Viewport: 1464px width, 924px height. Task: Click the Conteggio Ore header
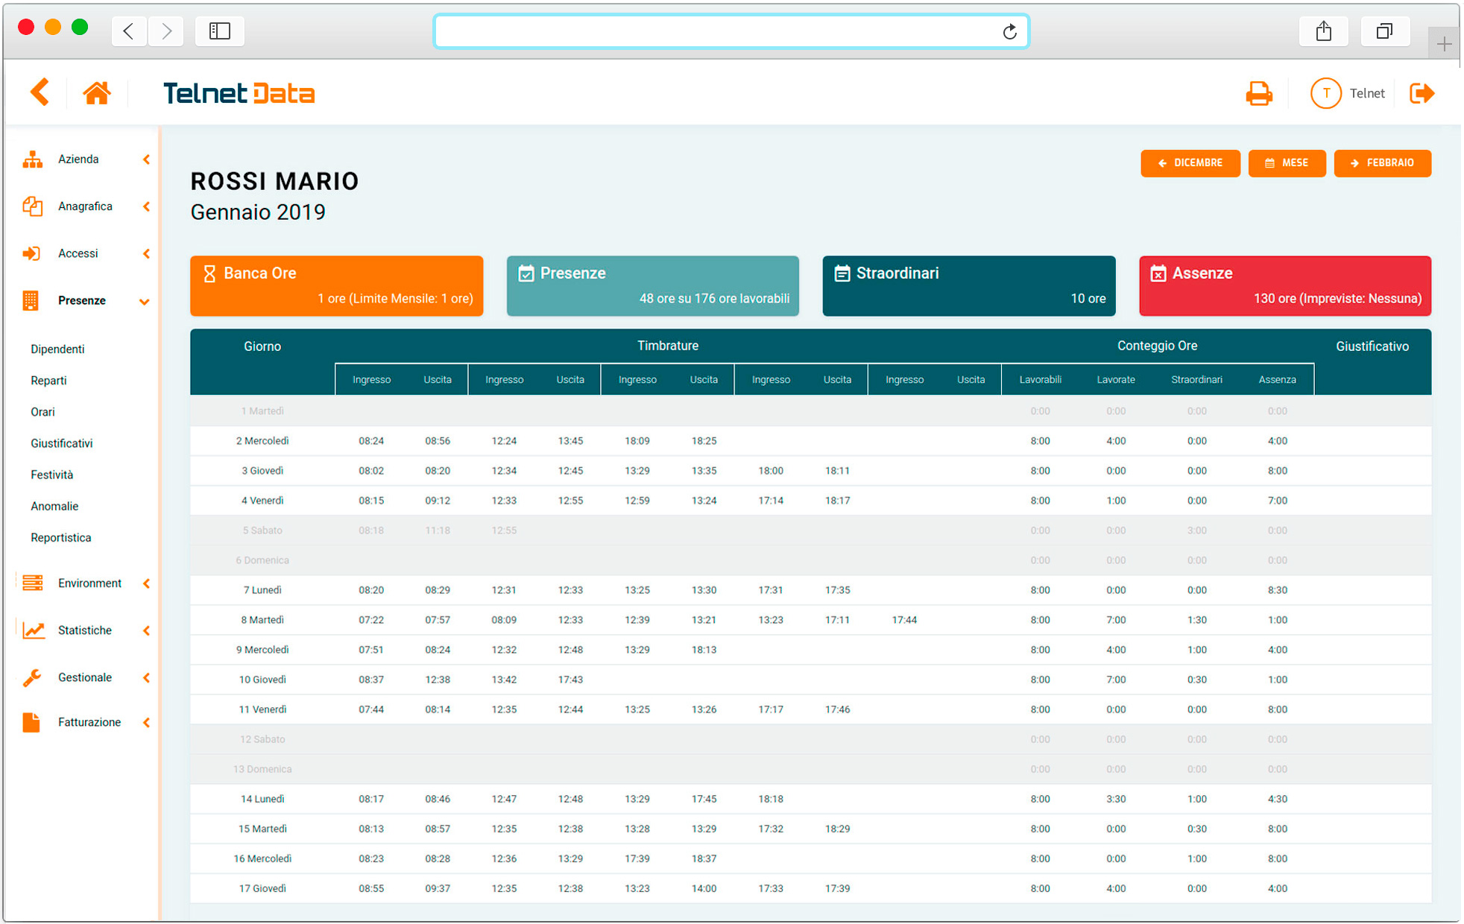[1157, 346]
